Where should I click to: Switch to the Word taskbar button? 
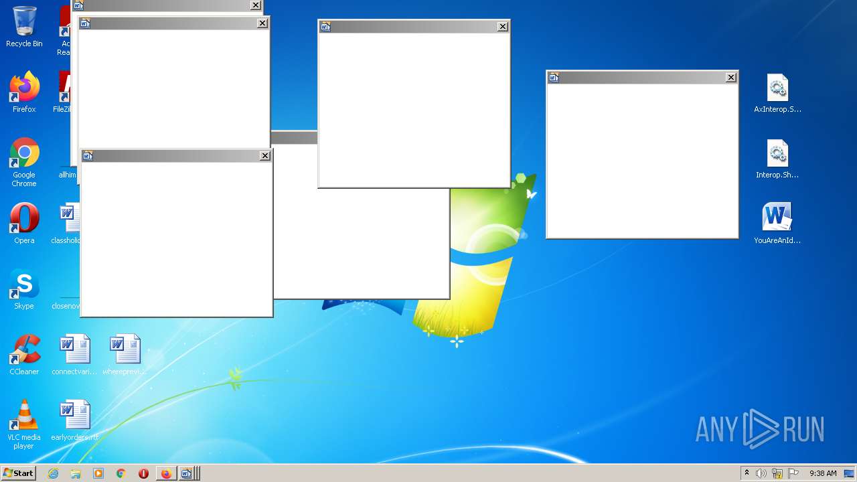187,473
